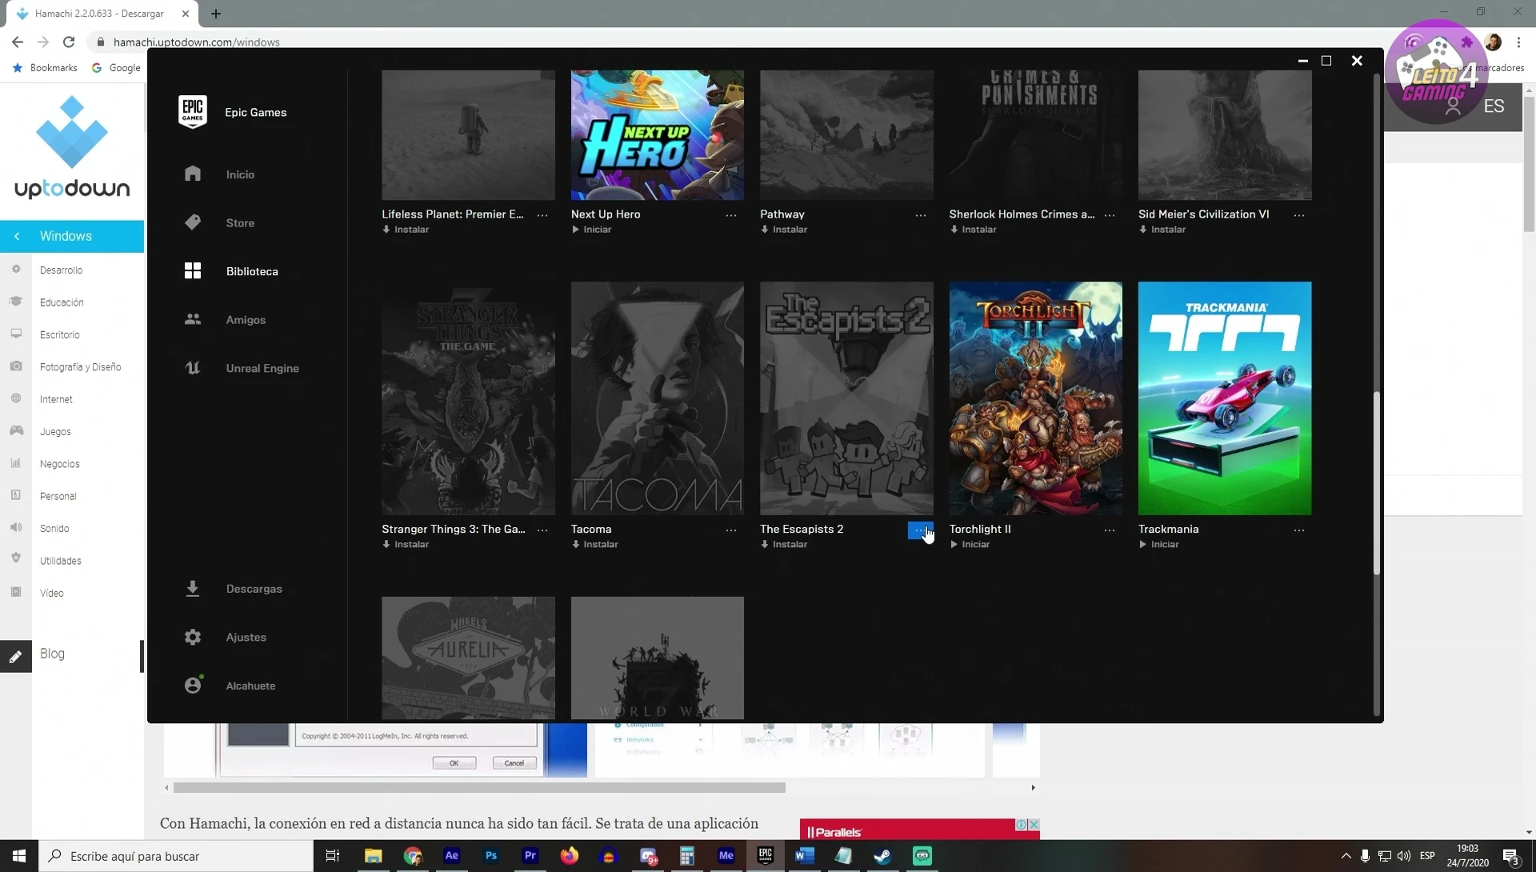This screenshot has width=1536, height=872.
Task: Click Instalar under Tacoma
Action: click(x=594, y=545)
